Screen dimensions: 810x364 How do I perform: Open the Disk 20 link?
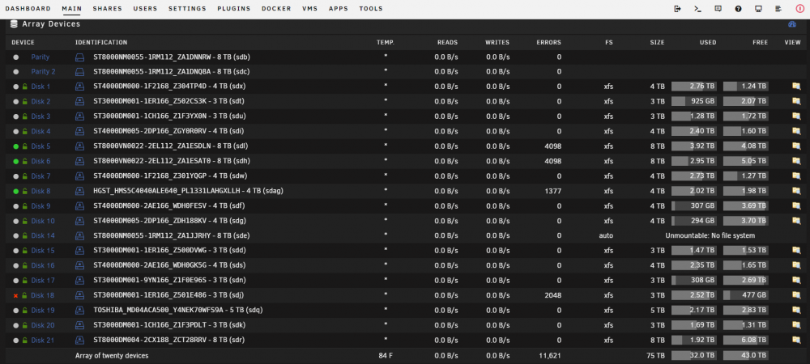[43, 325]
